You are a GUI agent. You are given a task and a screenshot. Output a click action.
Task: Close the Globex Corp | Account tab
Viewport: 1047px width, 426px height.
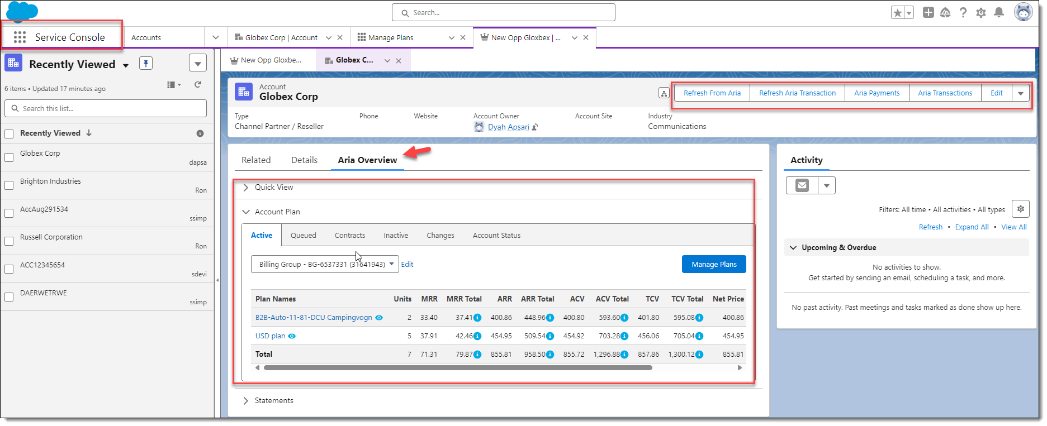pyautogui.click(x=340, y=37)
